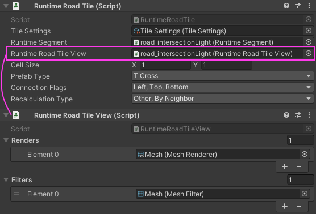Click the RuntimeRoadTileView script field
316x214 pixels.
click(x=222, y=129)
